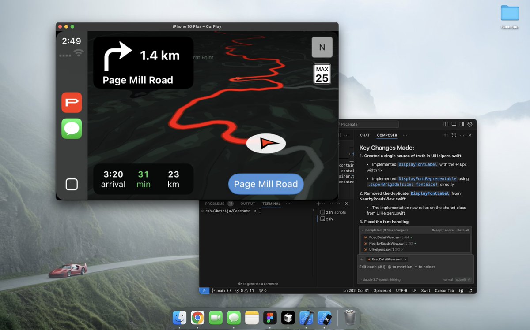Viewport: 530px width, 330px height.
Task: Toggle Cursor Tab in status bar
Action: click(x=444, y=290)
